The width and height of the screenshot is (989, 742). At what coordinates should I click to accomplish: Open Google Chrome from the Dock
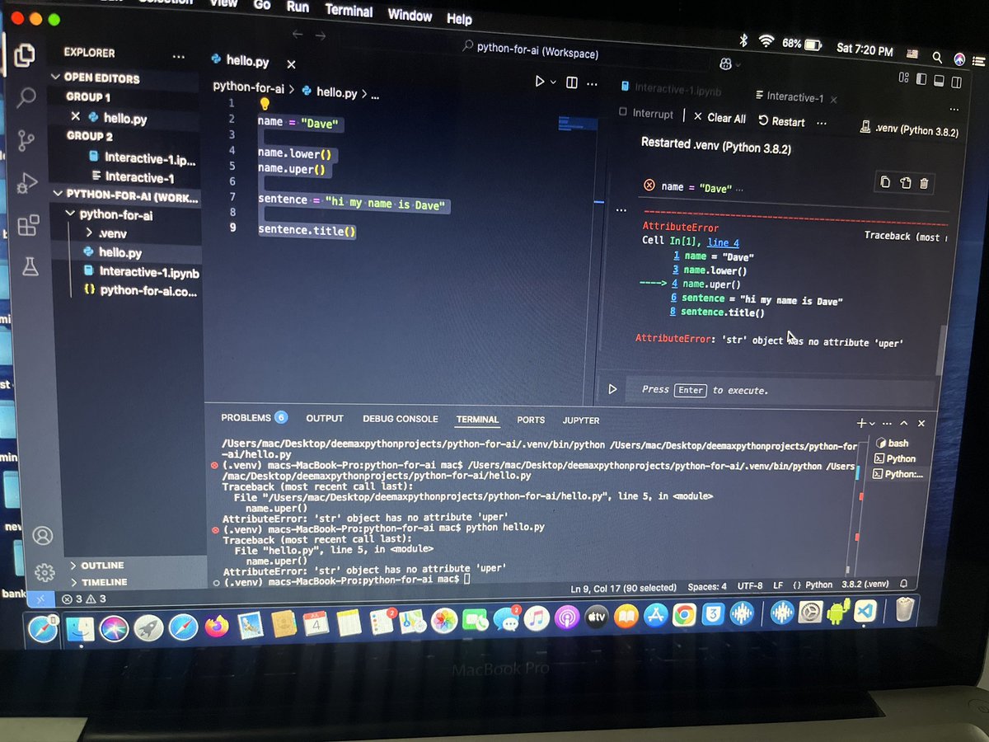coord(683,616)
